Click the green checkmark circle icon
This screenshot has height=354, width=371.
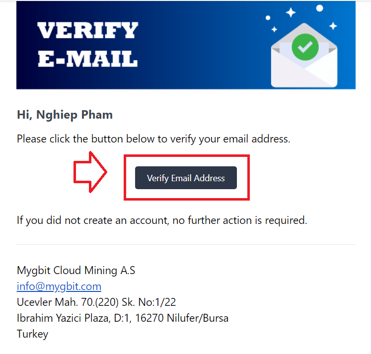pos(305,47)
